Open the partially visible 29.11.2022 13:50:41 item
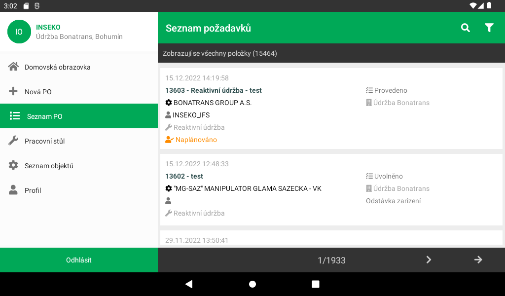 click(331, 238)
